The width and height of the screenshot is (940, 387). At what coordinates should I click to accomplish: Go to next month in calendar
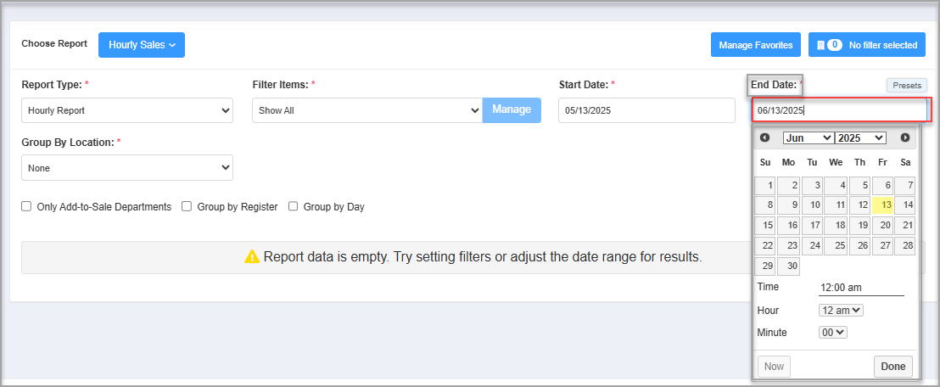click(x=905, y=137)
